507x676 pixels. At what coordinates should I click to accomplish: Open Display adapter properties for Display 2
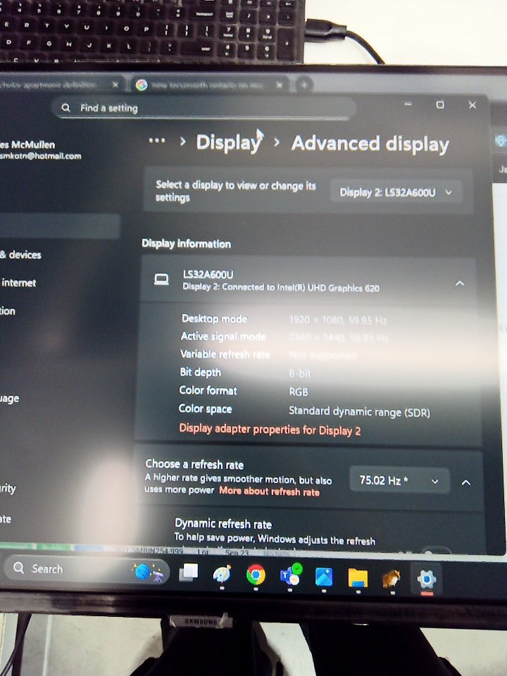tap(270, 430)
